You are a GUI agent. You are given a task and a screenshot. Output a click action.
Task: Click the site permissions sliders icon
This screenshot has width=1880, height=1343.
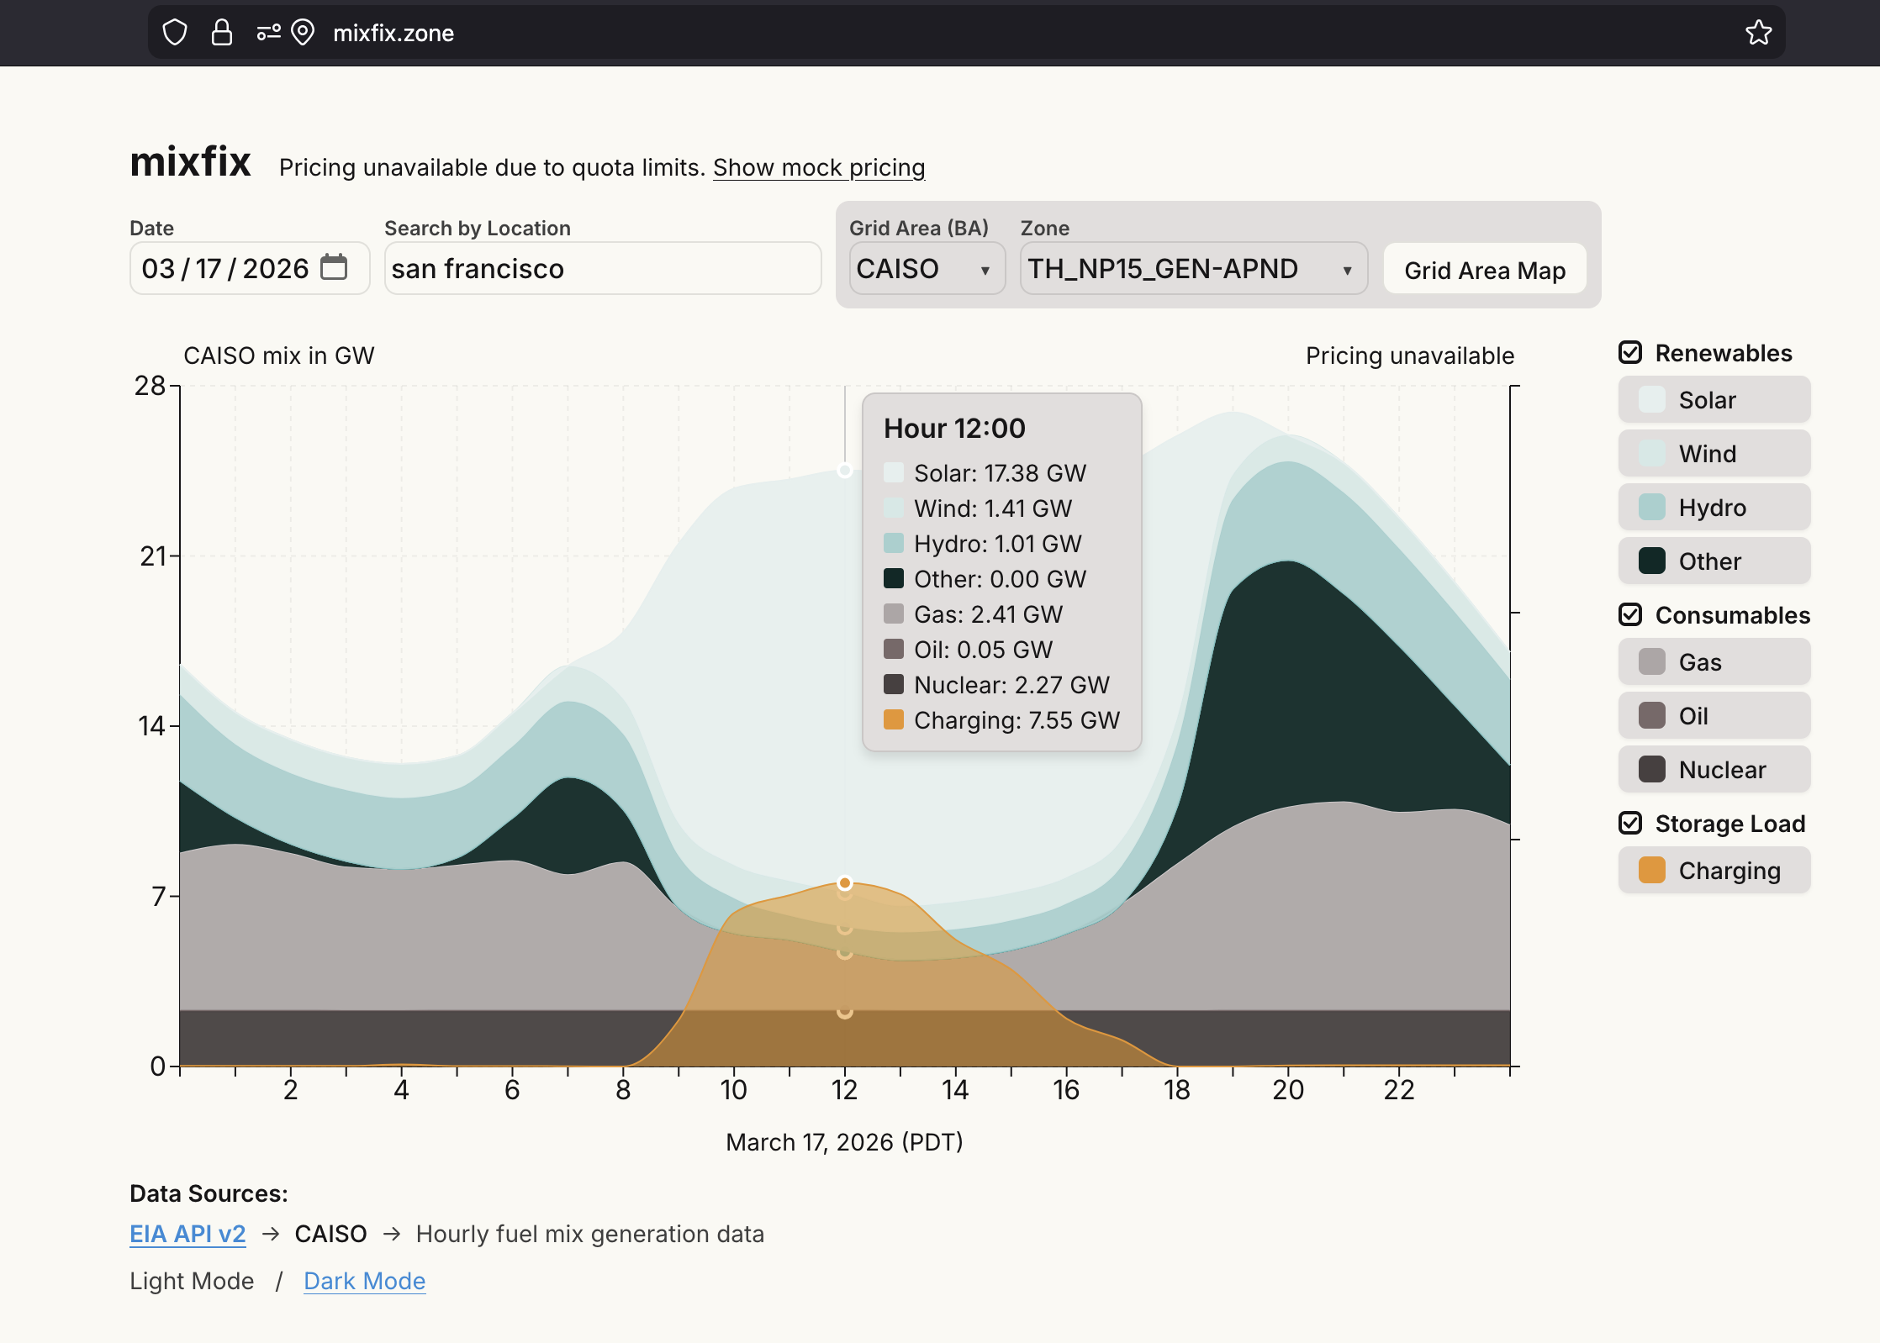[268, 33]
